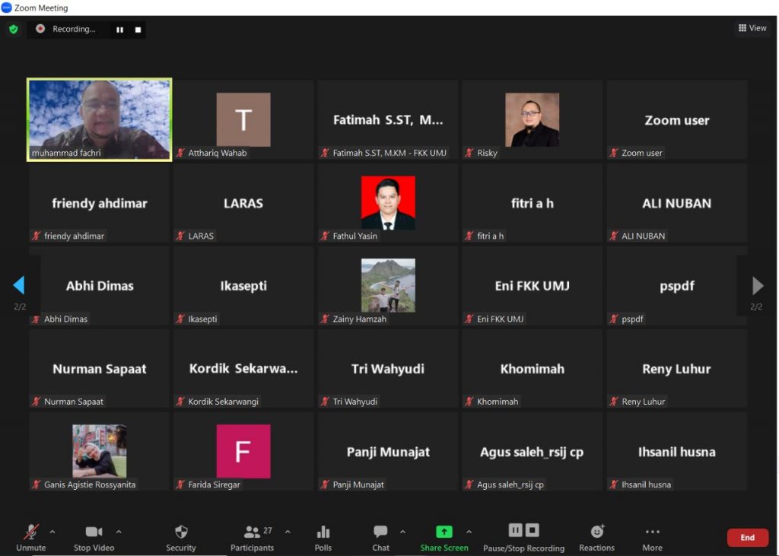Select muhammad fachri's video tile
The image size is (779, 556).
point(100,119)
